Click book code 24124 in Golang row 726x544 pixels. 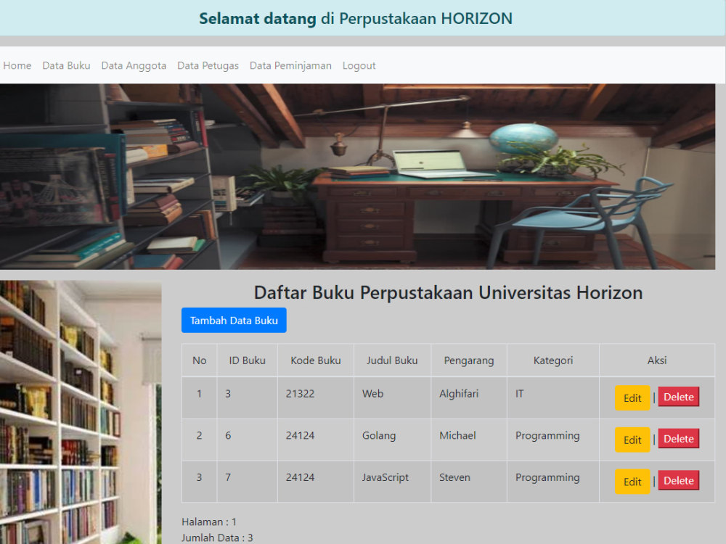(316, 440)
